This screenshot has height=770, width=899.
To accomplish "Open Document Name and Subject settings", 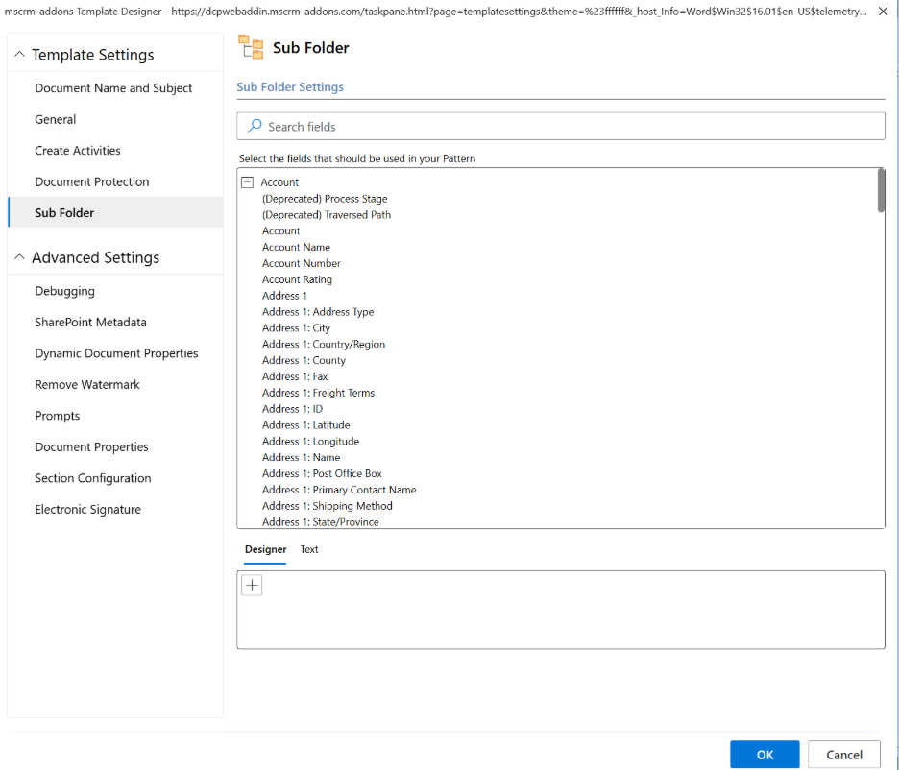I will pos(113,88).
